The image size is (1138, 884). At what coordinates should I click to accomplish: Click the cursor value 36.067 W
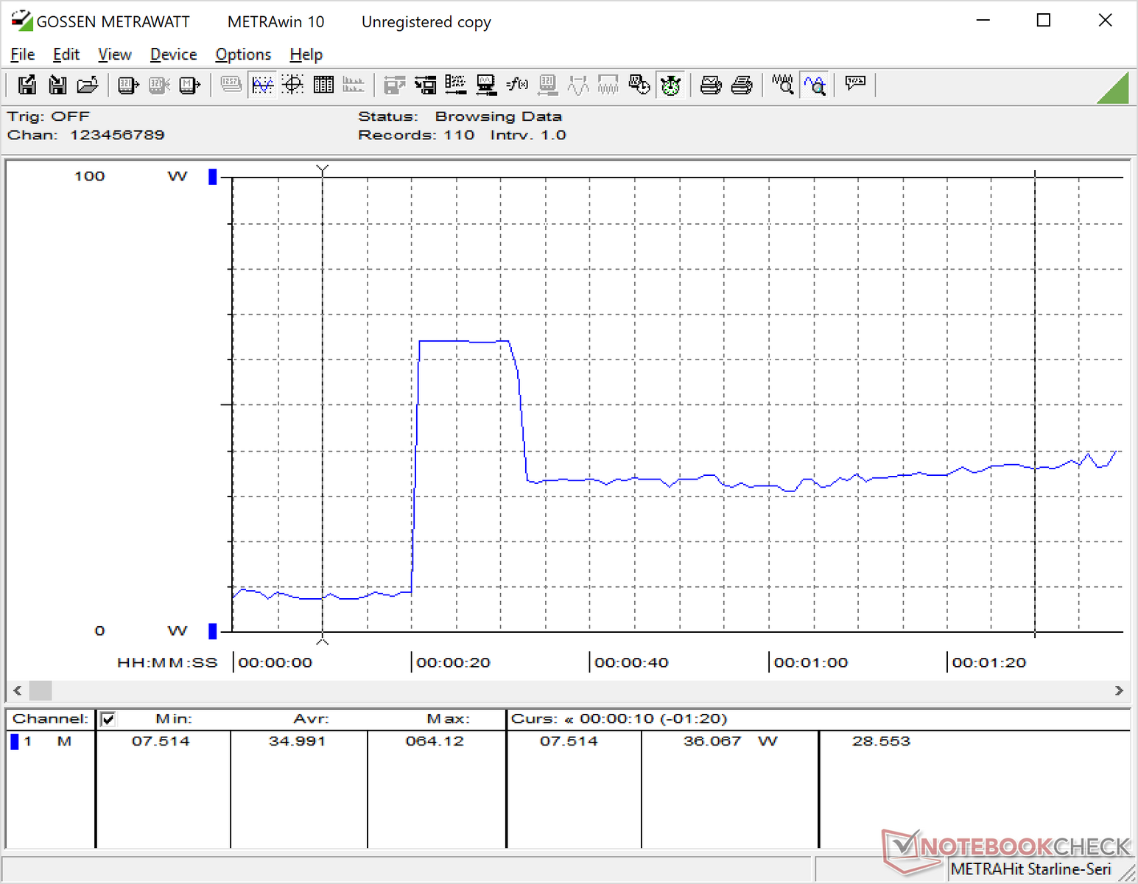pyautogui.click(x=730, y=741)
